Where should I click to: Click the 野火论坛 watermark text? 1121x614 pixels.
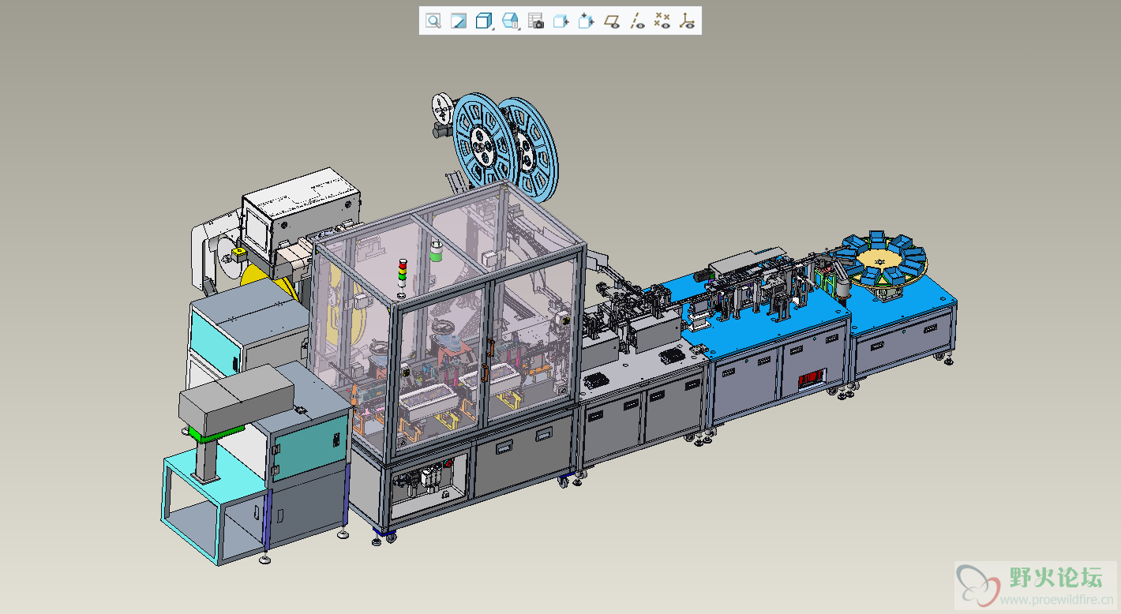pos(1056,578)
